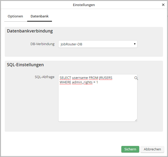Switch to the Optionen tab
Viewport: 168px width, 157px height.
15,16
